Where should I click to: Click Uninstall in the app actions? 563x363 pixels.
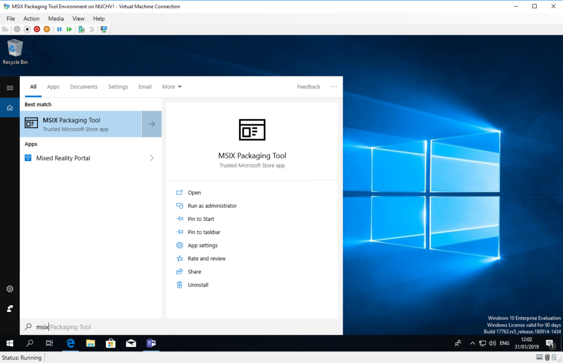tap(198, 285)
